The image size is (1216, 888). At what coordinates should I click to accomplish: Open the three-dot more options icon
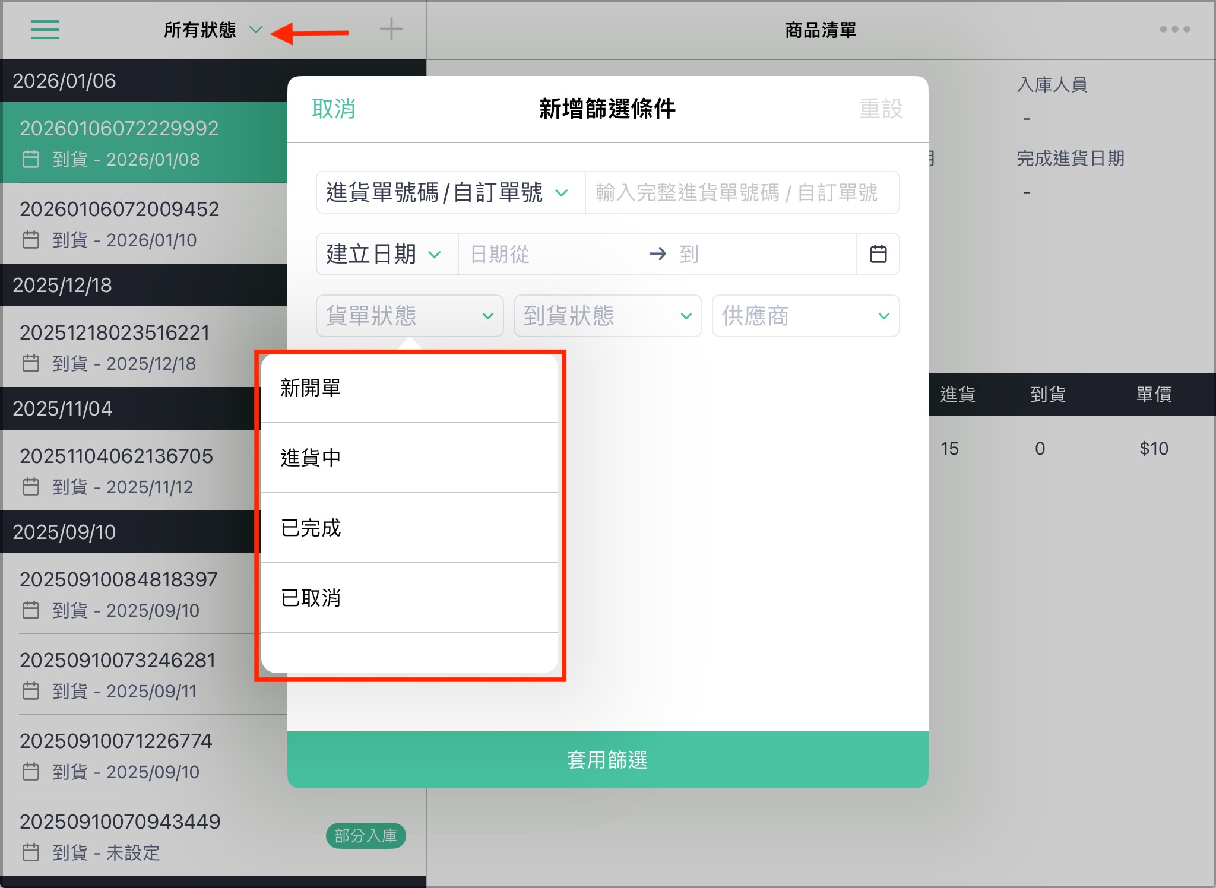click(x=1174, y=29)
